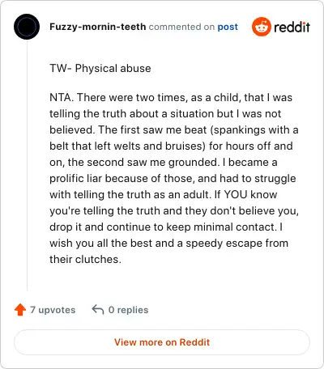Click the capitalized word YOU in comment

(236, 194)
